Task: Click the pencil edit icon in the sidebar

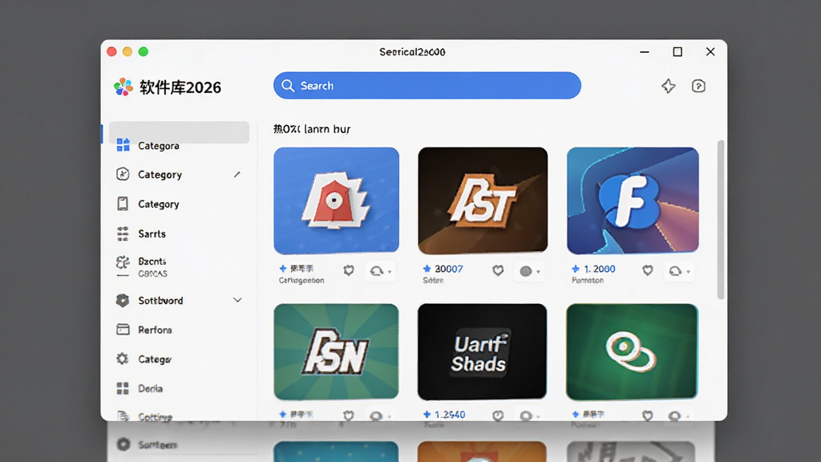Action: click(237, 174)
